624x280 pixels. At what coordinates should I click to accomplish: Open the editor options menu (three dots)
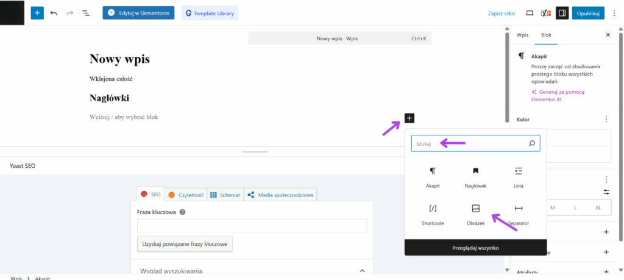(x=614, y=13)
